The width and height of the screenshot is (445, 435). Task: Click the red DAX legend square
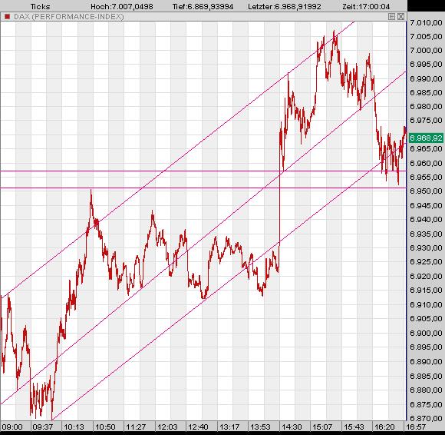coord(8,17)
